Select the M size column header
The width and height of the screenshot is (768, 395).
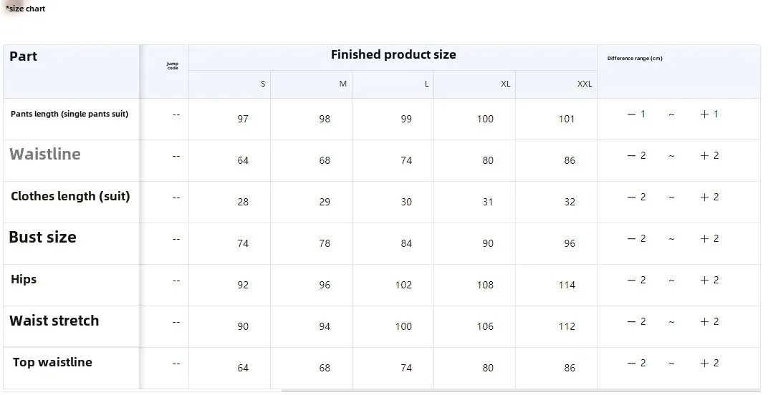coord(342,84)
